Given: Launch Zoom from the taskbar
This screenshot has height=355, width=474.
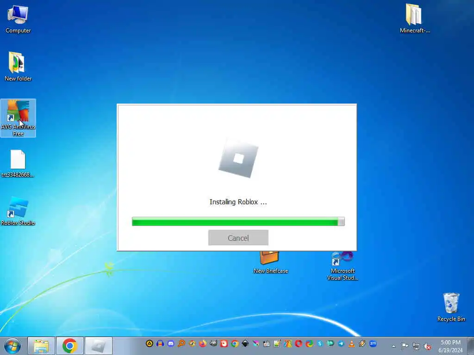Looking at the screenshot, I should point(373,343).
